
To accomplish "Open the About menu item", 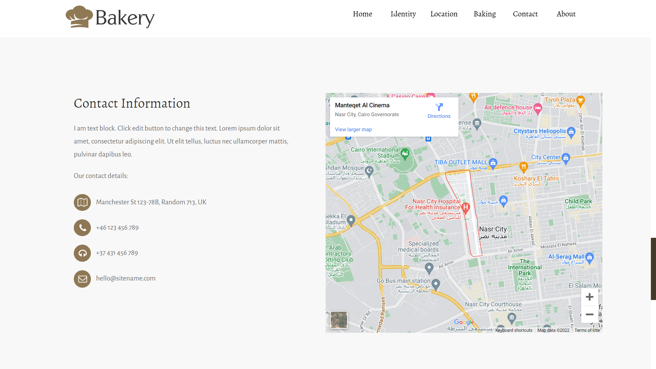I will click(566, 14).
